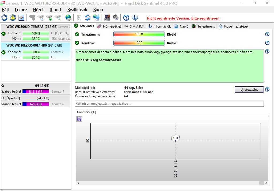Click WD800JD temperature bar 35 °C

(36, 39)
